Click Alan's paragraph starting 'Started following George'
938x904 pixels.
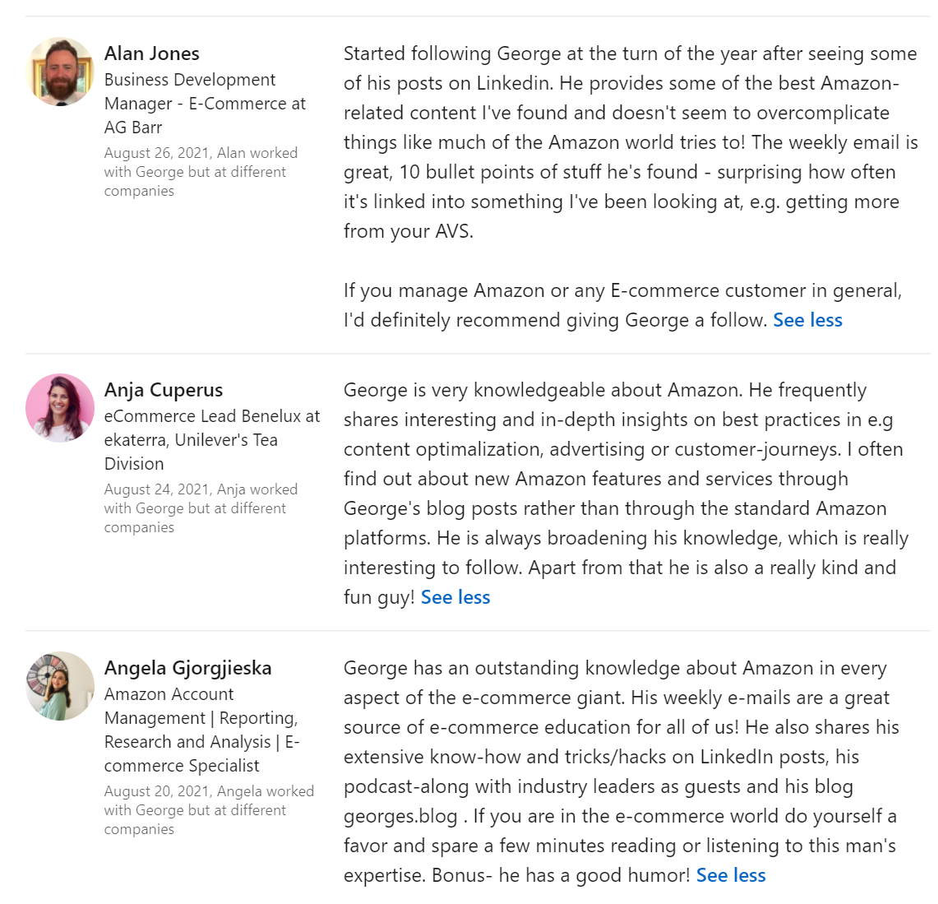pos(630,142)
